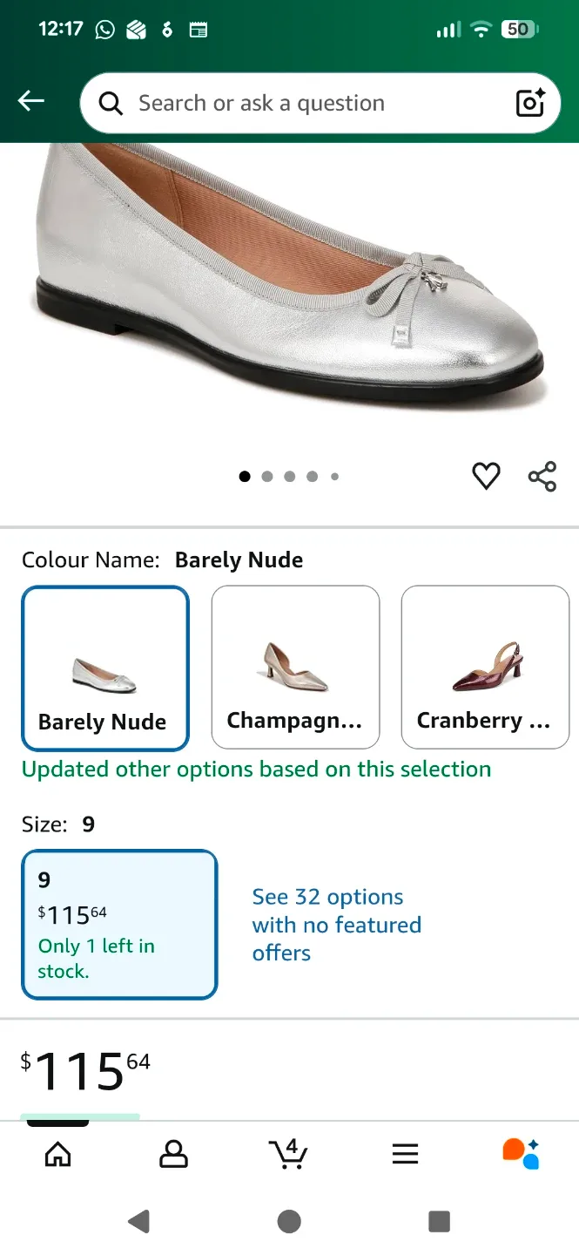The height and width of the screenshot is (1255, 579).
Task: Open See 32 options with no featured offers
Action: (337, 925)
